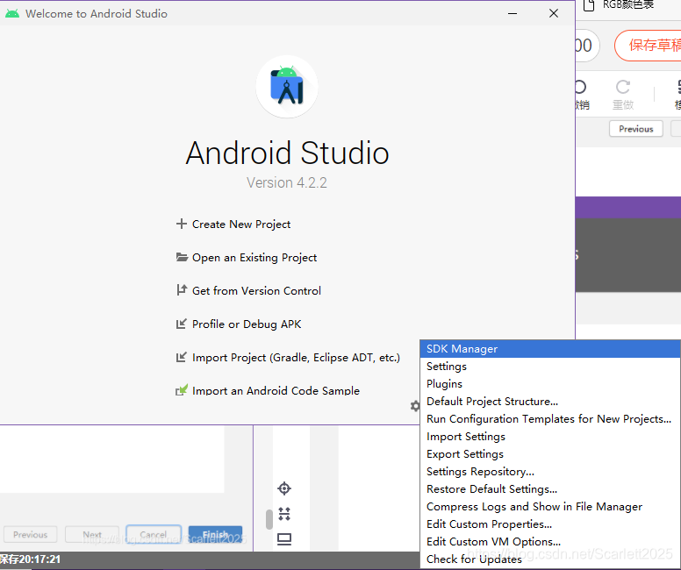Screen dimensions: 681x570
Task: Choose Profile or Debug APK
Action: (247, 324)
